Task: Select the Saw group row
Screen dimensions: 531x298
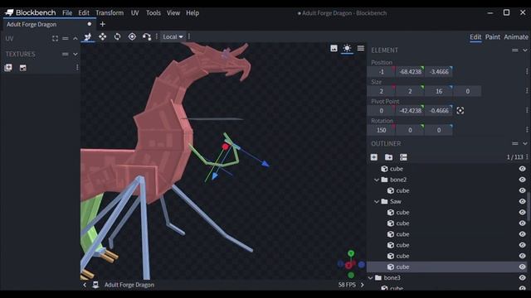Action: 447,201
